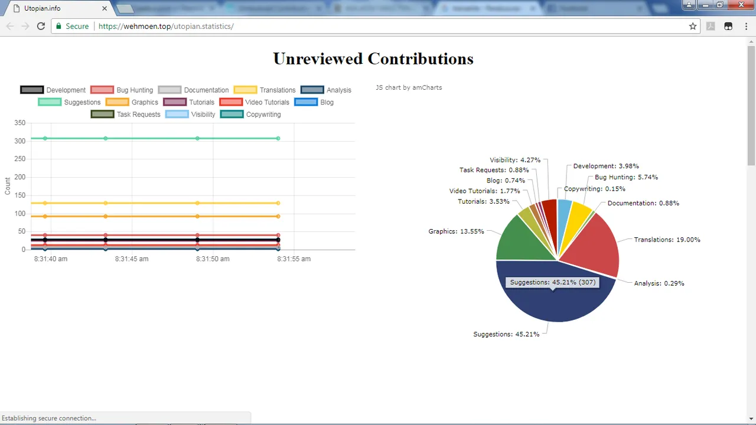Click the Unreviewed Contributions heading
Screen dimensions: 756x425
373,58
